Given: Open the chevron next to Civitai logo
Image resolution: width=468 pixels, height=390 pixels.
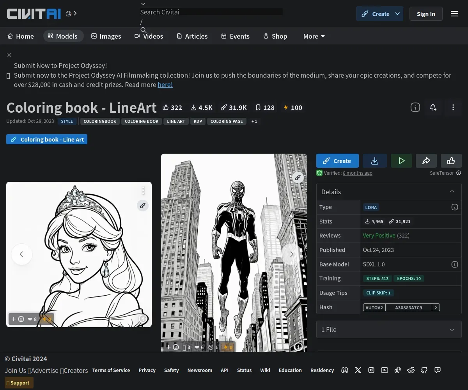Looking at the screenshot, I should pos(75,14).
